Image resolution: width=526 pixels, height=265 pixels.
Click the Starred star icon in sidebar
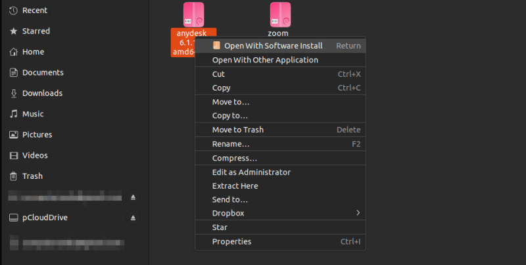coord(13,31)
